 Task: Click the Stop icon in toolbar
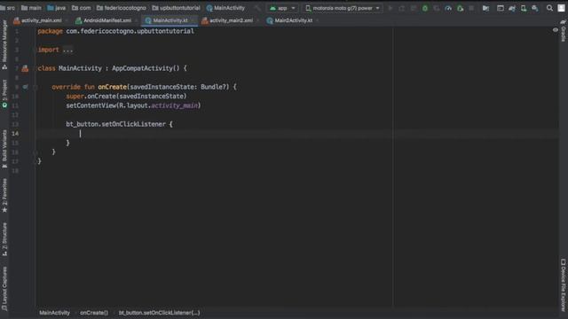(471, 8)
